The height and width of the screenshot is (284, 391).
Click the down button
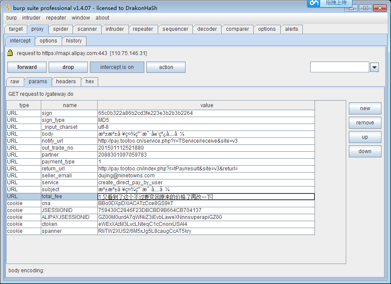click(365, 151)
